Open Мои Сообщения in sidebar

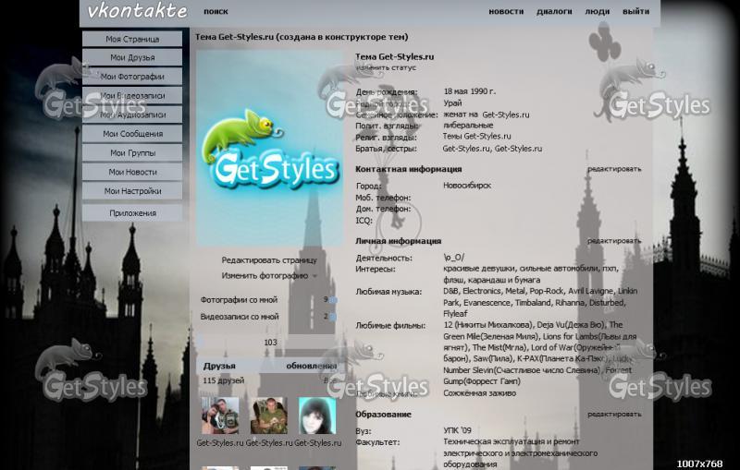[x=132, y=134]
